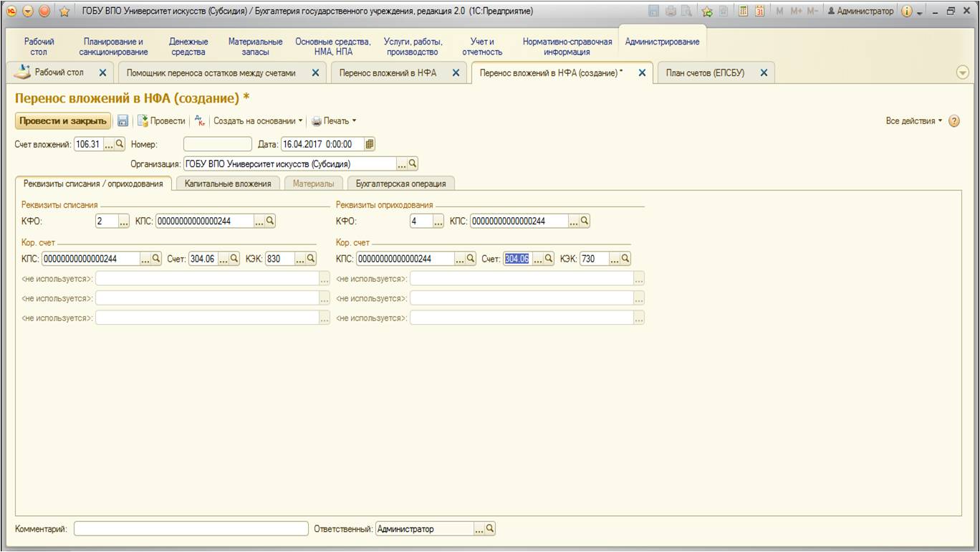Expand the Все действия menu
Viewport: 980px width, 552px height.
tap(915, 121)
